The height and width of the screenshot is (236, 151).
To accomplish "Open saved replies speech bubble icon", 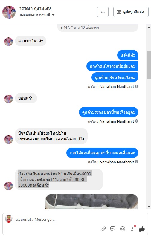I will coord(113,229).
